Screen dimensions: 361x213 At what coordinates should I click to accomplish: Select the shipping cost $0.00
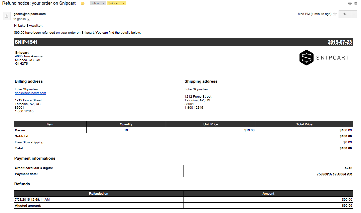347,142
